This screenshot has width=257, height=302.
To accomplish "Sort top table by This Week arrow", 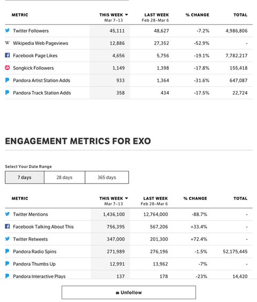I will (126, 14).
